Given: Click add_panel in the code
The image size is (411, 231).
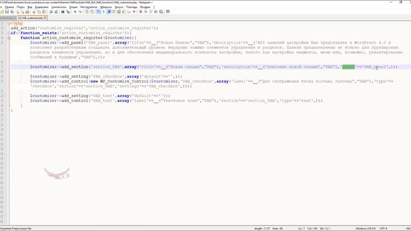Looking at the screenshot, I should pos(73,42).
